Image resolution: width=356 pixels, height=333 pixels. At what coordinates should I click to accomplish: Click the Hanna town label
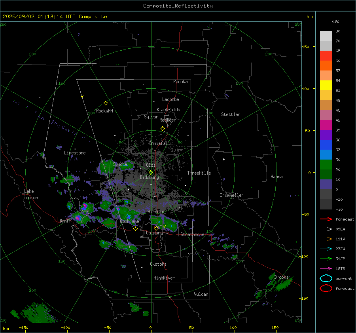click(x=276, y=177)
